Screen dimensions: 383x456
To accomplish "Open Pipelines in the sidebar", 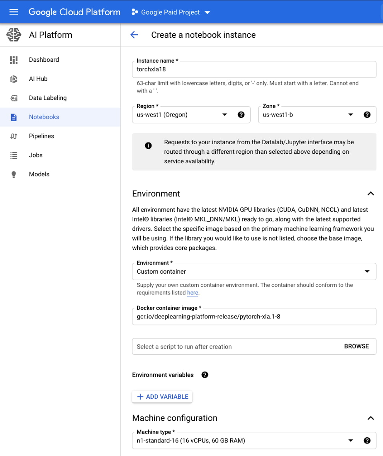I will pyautogui.click(x=41, y=136).
